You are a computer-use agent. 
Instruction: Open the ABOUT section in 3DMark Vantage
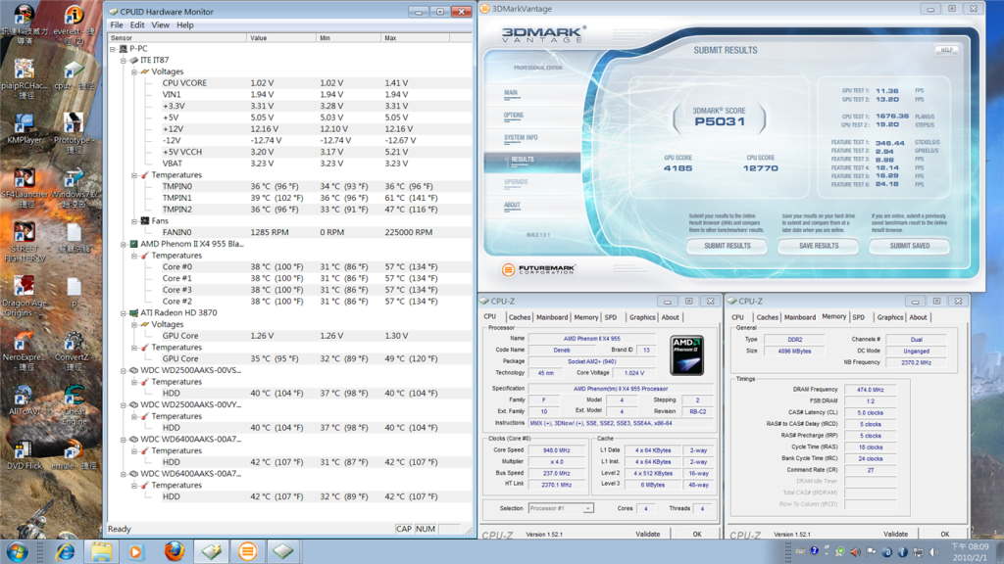pyautogui.click(x=512, y=206)
